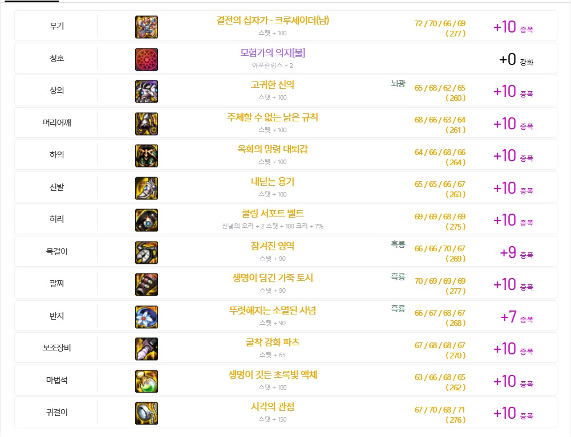Open the 쿨링 서포트 벨트 item name
This screenshot has width=571, height=437.
273,214
